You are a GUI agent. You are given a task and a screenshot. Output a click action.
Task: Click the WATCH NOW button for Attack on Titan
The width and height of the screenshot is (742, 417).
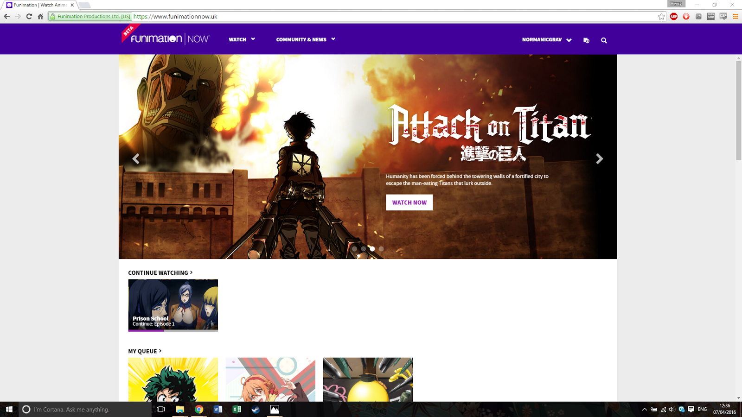[409, 202]
